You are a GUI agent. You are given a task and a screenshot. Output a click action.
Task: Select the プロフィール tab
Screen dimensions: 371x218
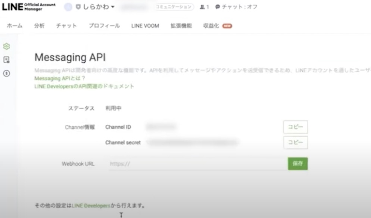105,26
